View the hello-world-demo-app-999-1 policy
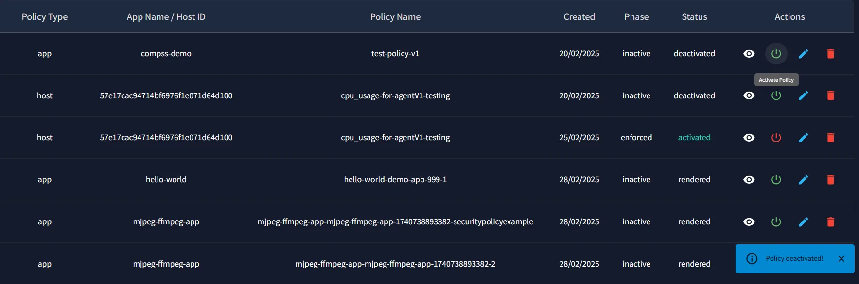Screen dimensions: 859x284 pos(749,180)
